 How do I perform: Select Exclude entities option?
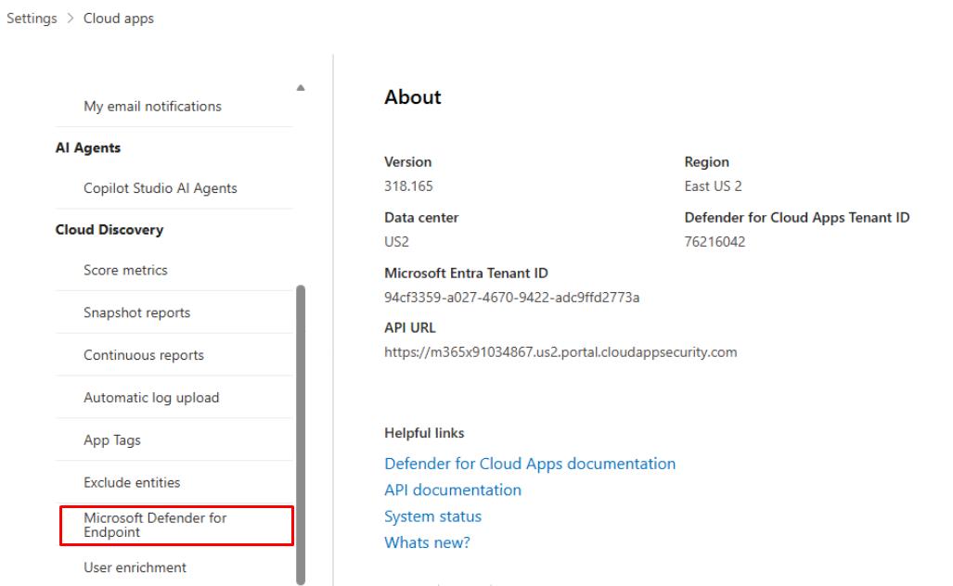132,482
